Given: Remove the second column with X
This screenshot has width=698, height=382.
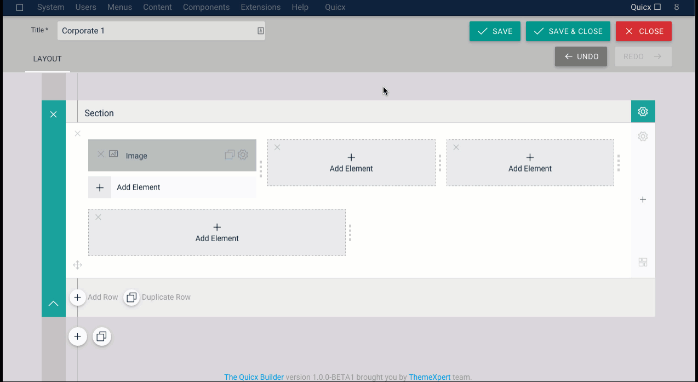Looking at the screenshot, I should [x=277, y=147].
